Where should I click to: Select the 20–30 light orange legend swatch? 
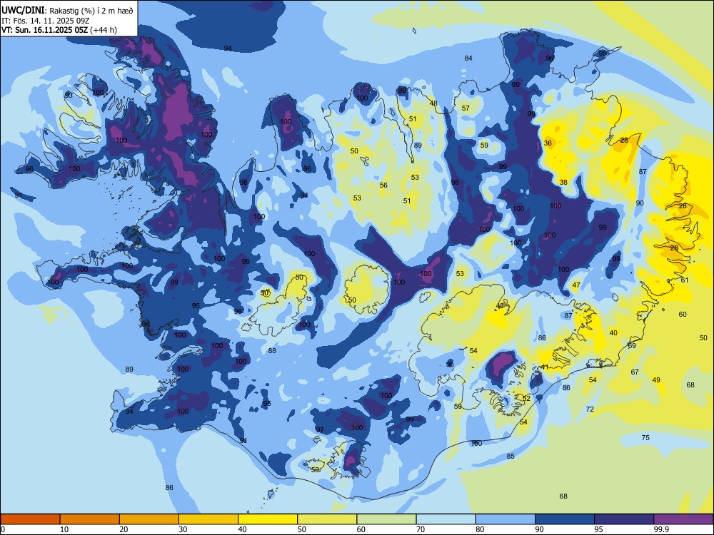pyautogui.click(x=149, y=519)
